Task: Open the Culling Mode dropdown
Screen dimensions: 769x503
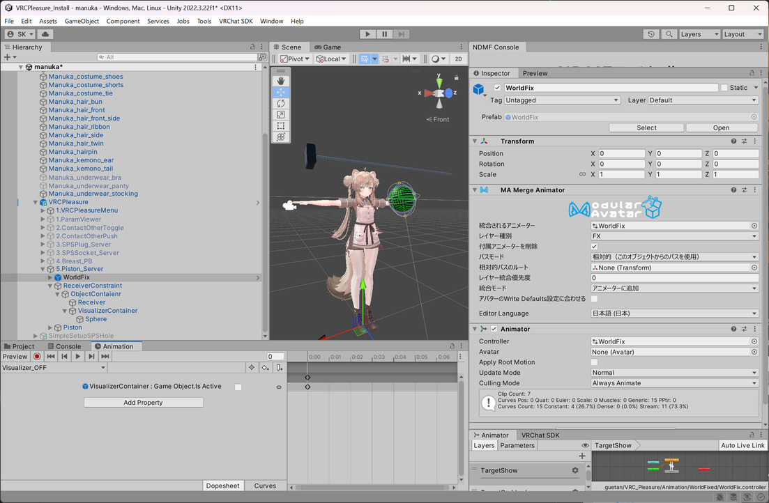Action: click(675, 383)
